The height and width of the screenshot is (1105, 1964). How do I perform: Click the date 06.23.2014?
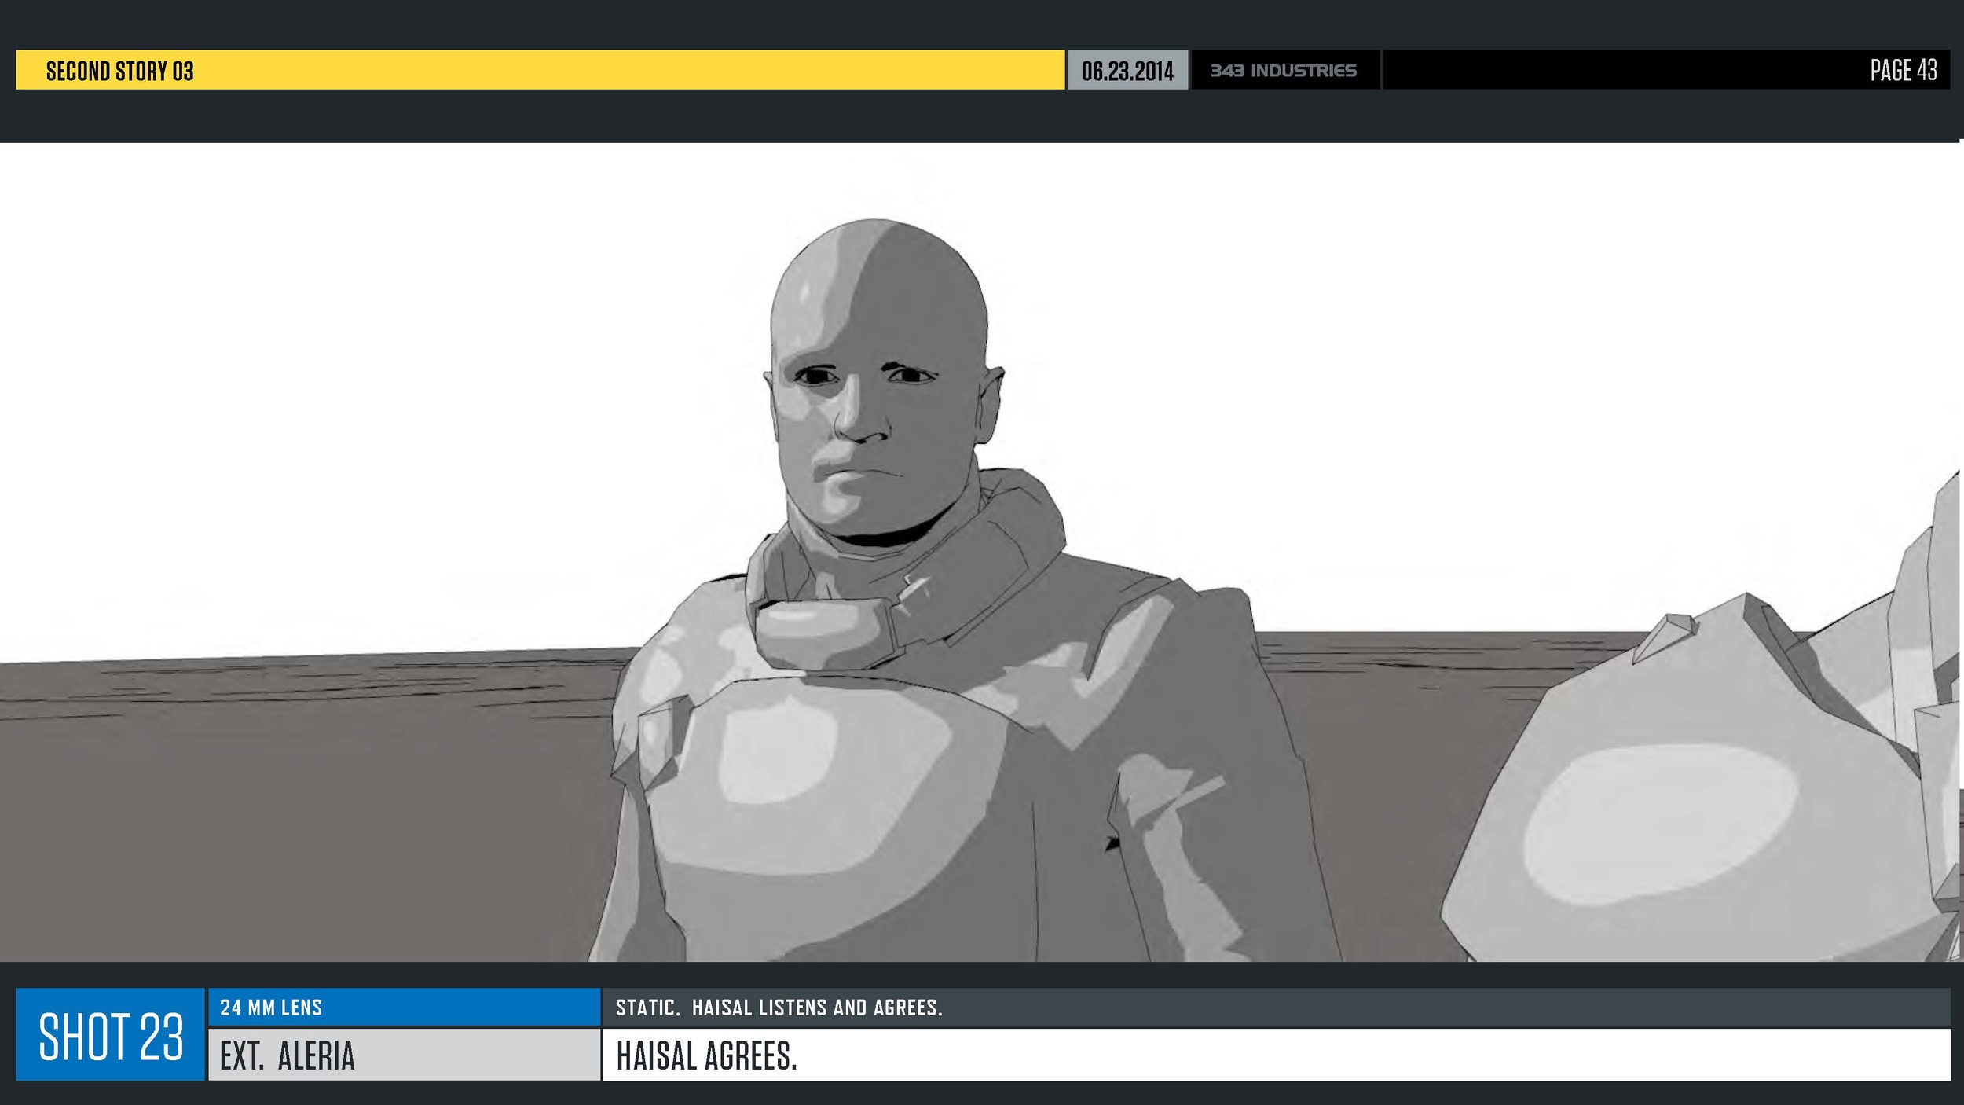[x=1127, y=71]
